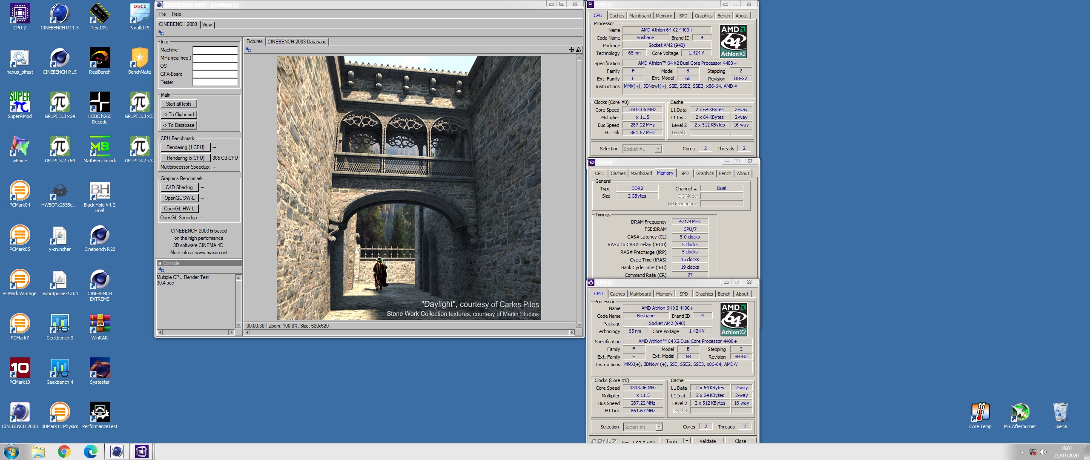Open WinRAR desktop shortcut
This screenshot has width=1090, height=460.
coord(100,326)
